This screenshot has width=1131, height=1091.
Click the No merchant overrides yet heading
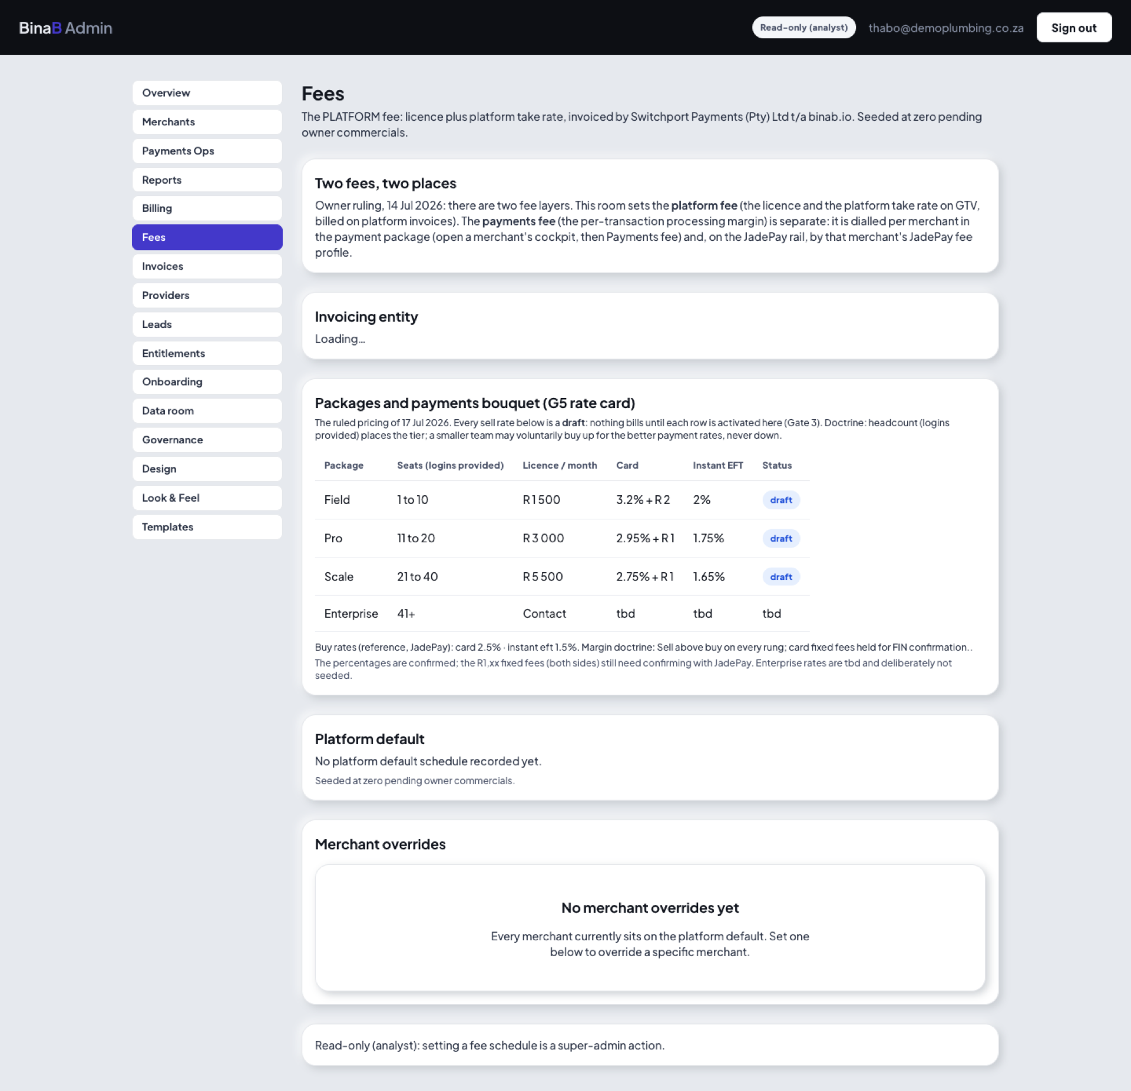point(650,907)
